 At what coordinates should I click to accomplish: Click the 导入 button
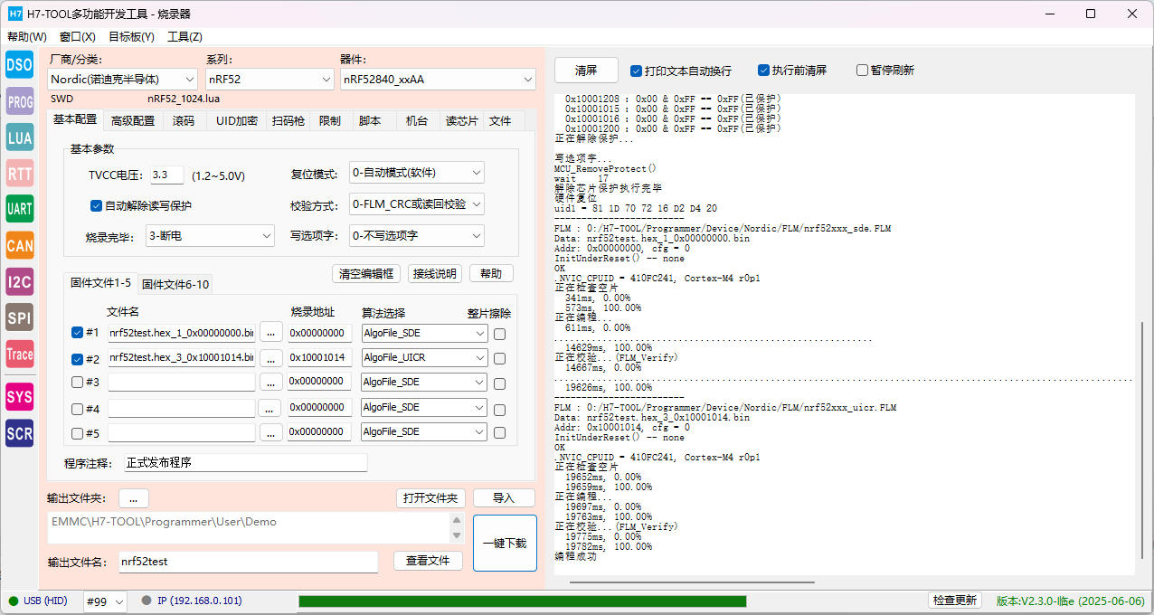(x=504, y=498)
